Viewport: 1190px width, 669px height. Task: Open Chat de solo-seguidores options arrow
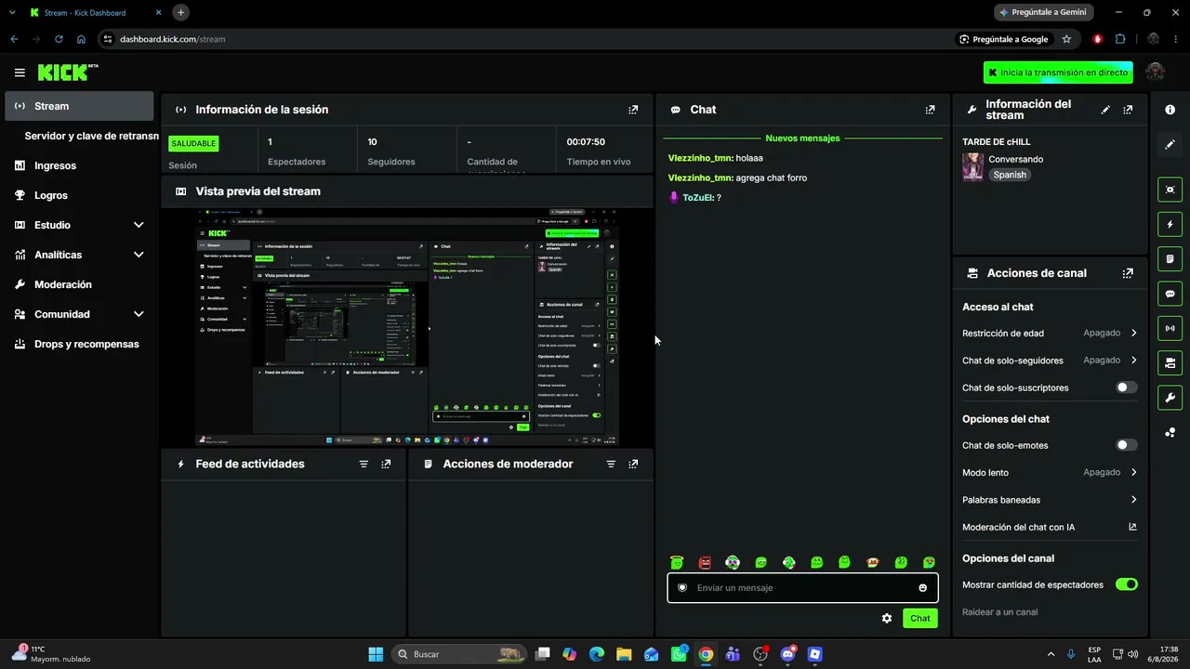click(1133, 361)
